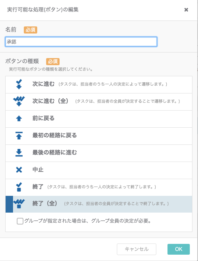Screen dimensions: 198x261
Task: Select the 終了 option description text
Action: (102, 187)
